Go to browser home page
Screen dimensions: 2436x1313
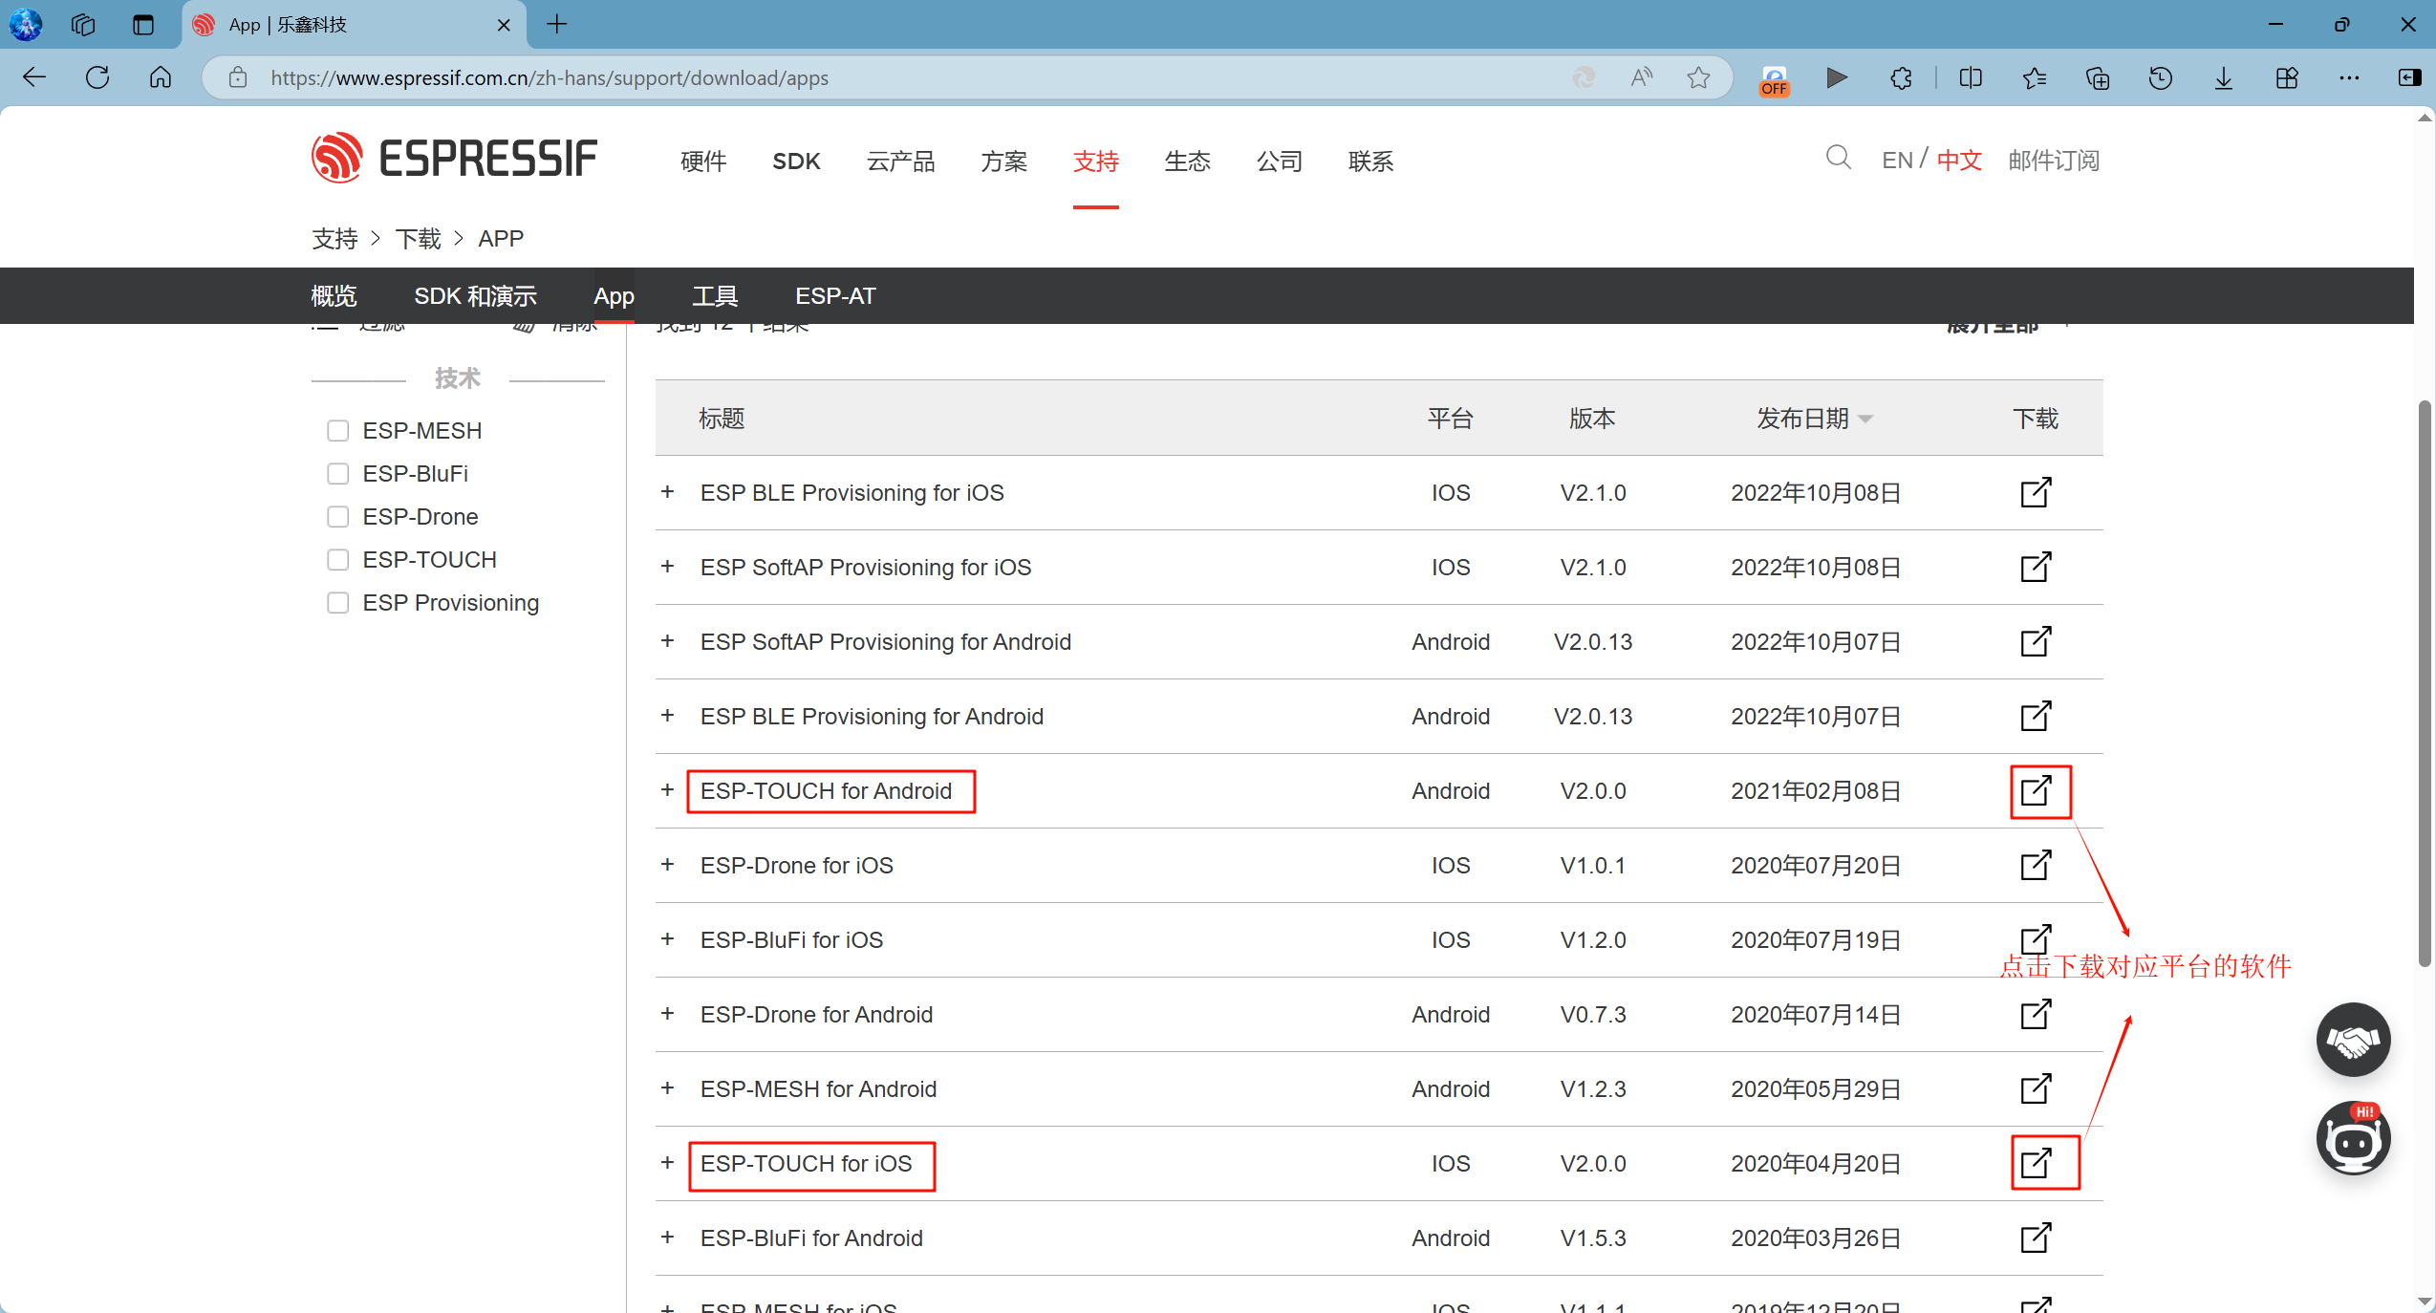(161, 77)
